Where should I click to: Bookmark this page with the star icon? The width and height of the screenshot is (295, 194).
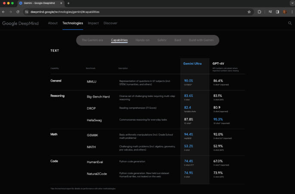coord(249,12)
